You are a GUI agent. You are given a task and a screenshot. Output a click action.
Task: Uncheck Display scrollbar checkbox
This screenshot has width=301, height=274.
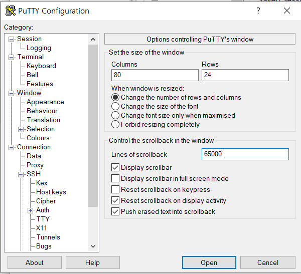(115, 167)
